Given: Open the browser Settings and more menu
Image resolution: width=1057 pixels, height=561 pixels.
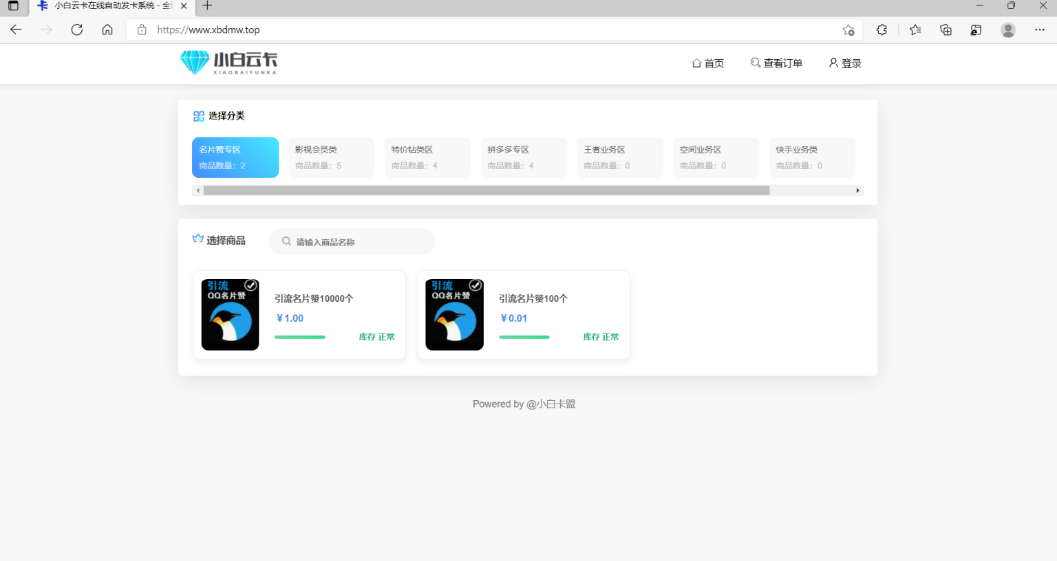Looking at the screenshot, I should [x=1039, y=30].
